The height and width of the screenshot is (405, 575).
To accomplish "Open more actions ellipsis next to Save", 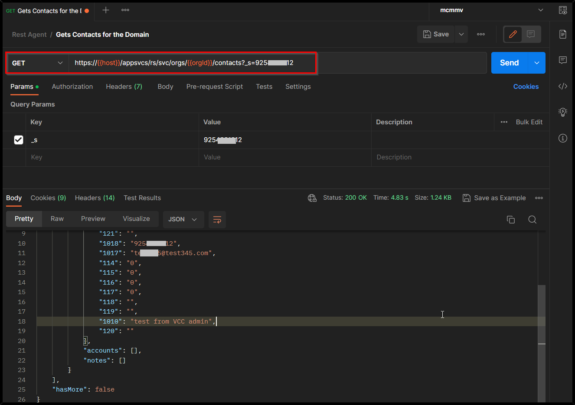I will point(481,34).
